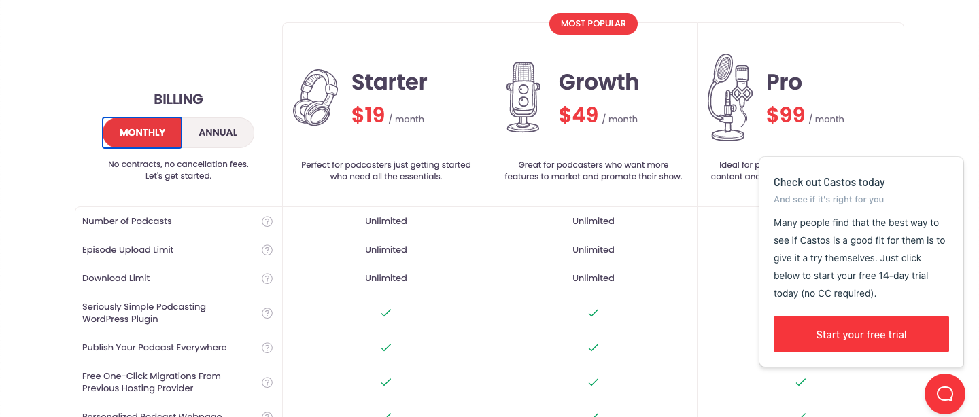The height and width of the screenshot is (417, 979).
Task: Click the Starter plan headphones icon
Action: pos(316,98)
